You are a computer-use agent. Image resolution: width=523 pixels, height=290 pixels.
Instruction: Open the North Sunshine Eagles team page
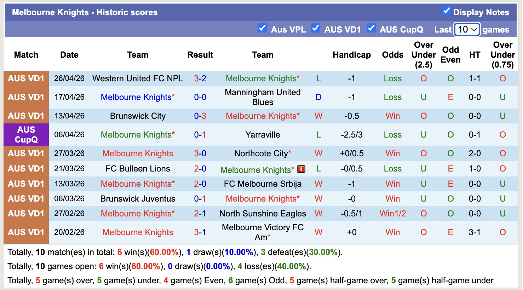[263, 214]
